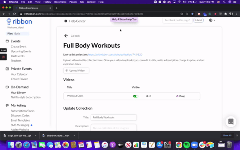Open the Trash in the Dock
Image resolution: width=240 pixels, height=150 pixels.
coord(229,145)
